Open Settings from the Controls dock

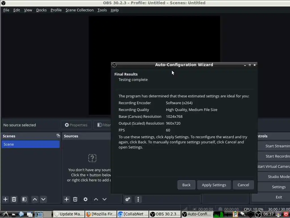point(274,187)
